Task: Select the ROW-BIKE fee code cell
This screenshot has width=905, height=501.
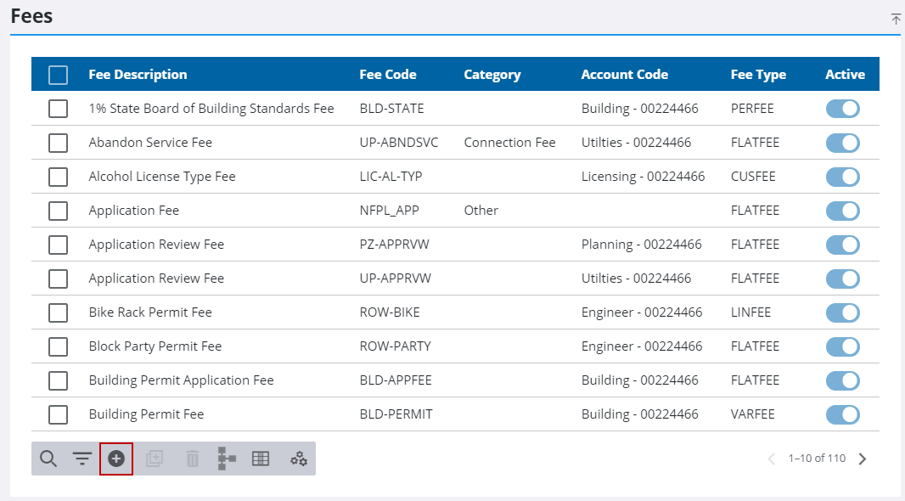Action: click(x=390, y=312)
